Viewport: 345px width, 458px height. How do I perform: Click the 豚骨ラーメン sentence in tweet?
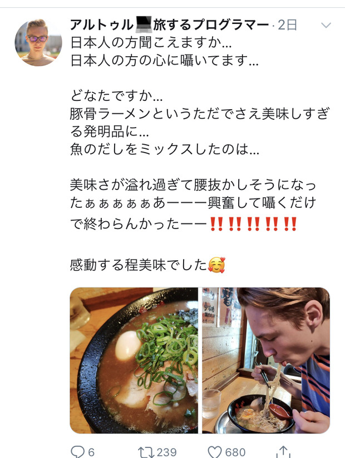[200, 123]
